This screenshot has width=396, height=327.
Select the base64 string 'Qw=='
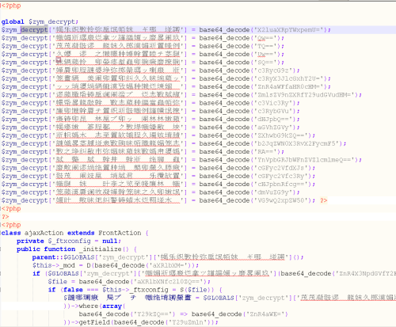tap(265, 38)
